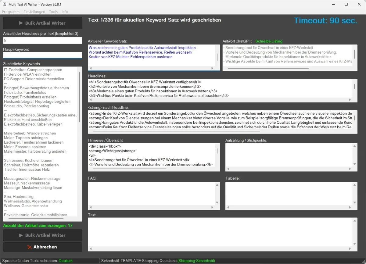Select 'IT-Techniker, Computer reparieren' keyword line
Viewport: 366px width, 264px height.
33,70
